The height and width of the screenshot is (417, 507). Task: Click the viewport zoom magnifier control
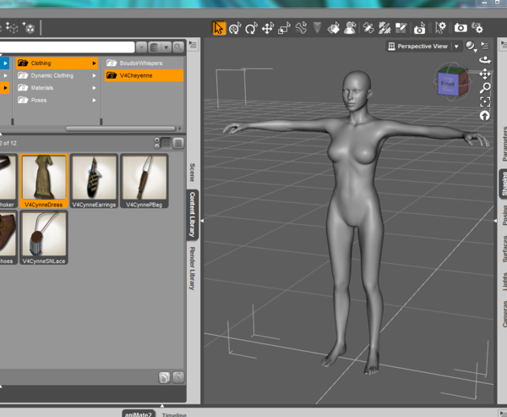485,88
